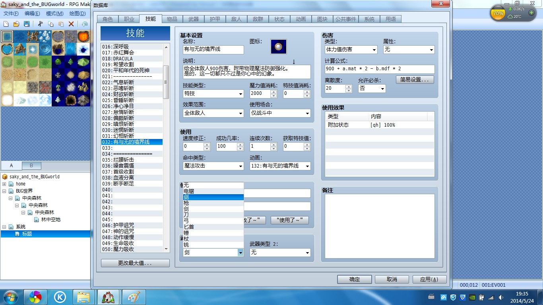Open the 技能类型 dropdown showing 特技
543x305 pixels.
click(213, 94)
